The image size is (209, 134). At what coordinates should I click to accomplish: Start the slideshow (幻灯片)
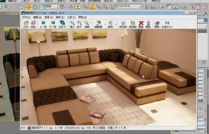(x=62, y=24)
